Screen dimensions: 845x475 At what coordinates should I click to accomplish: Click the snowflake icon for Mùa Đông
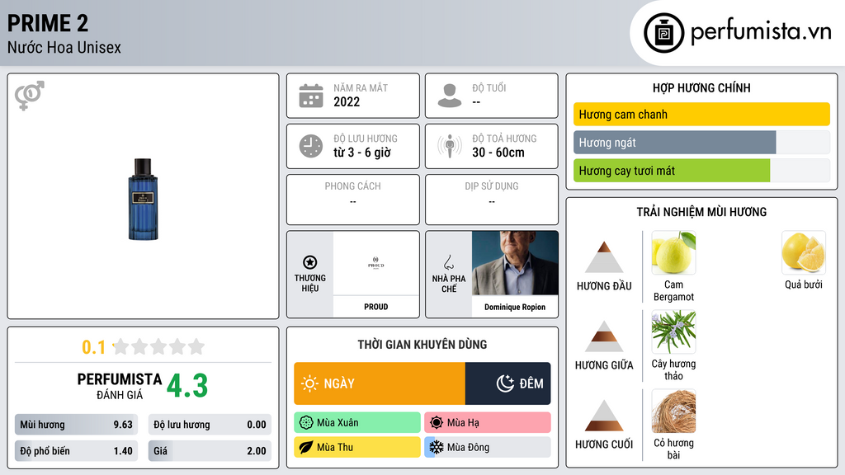tap(437, 447)
